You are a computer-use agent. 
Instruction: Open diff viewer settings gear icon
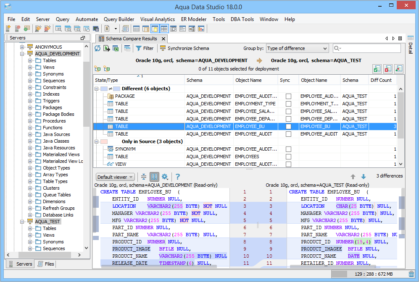click(165, 177)
